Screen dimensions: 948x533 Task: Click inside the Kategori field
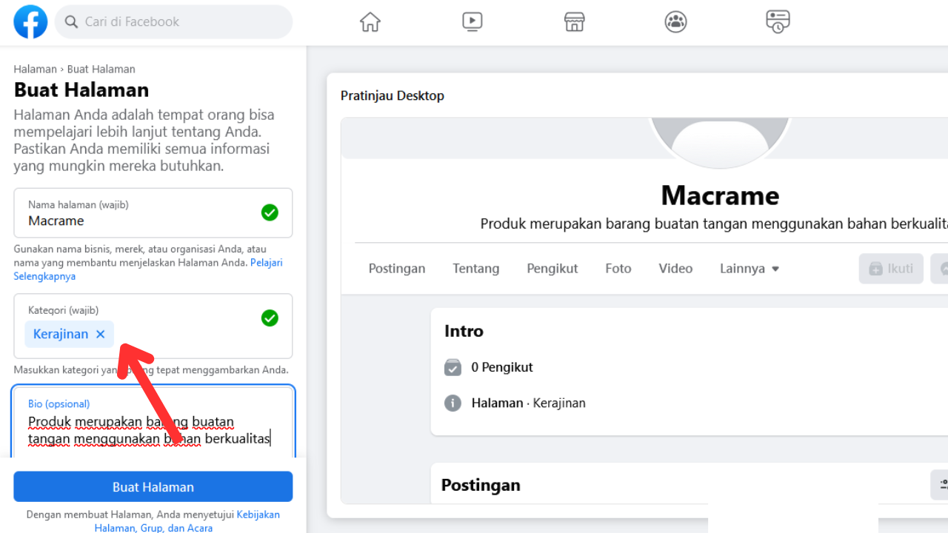(153, 326)
